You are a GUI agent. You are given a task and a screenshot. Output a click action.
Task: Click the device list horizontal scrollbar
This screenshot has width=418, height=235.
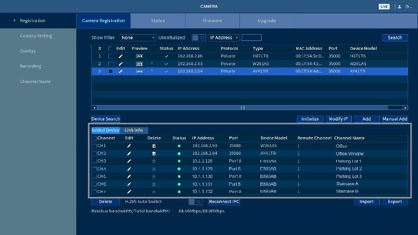click(x=249, y=108)
